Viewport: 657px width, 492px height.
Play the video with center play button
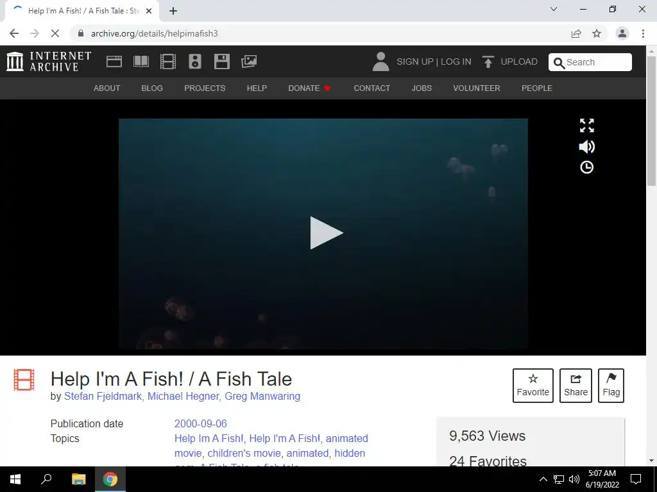click(x=326, y=233)
